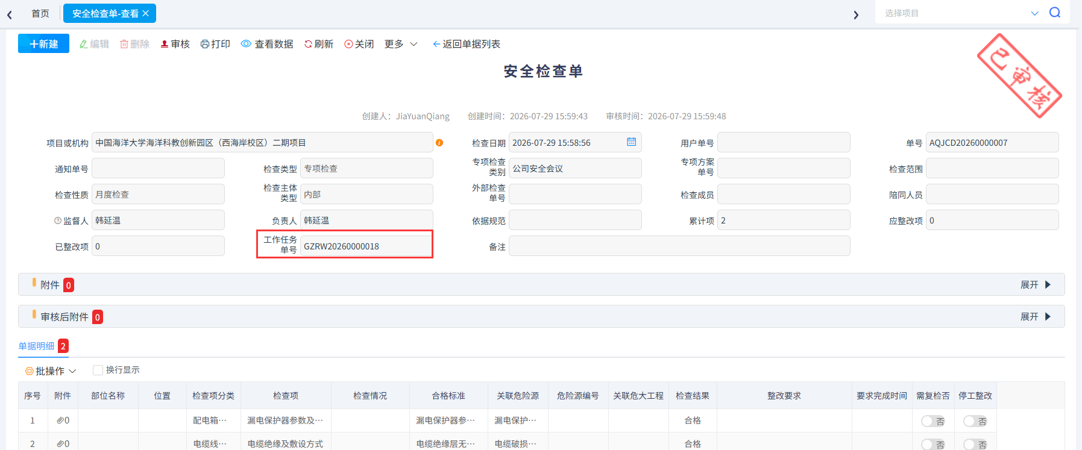Go back via 返回单据列表
This screenshot has height=450, width=1082.
click(x=467, y=44)
